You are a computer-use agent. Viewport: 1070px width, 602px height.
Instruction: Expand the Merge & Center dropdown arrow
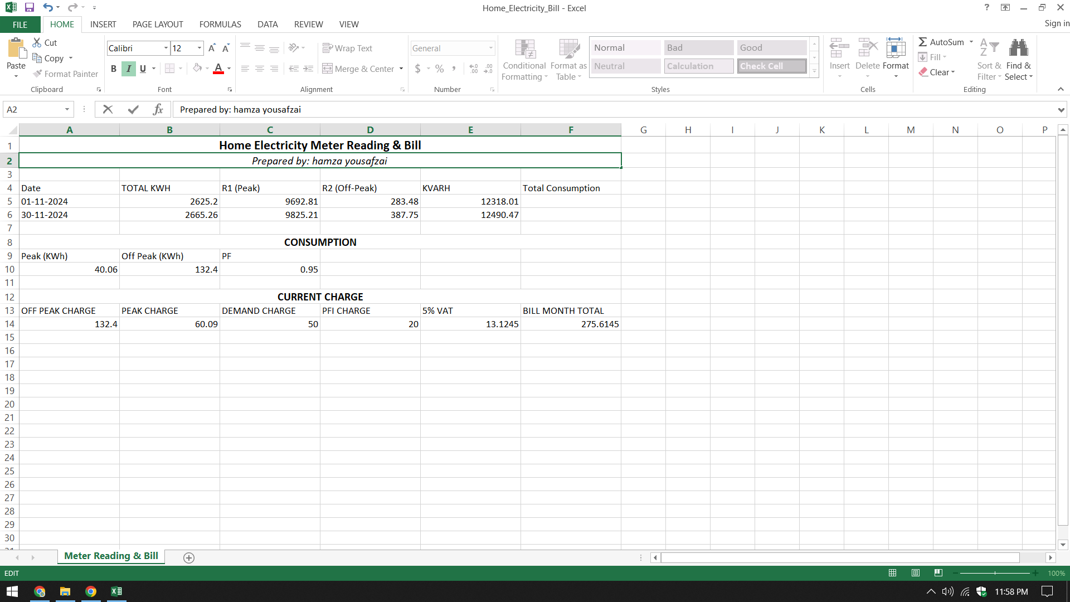click(x=401, y=69)
